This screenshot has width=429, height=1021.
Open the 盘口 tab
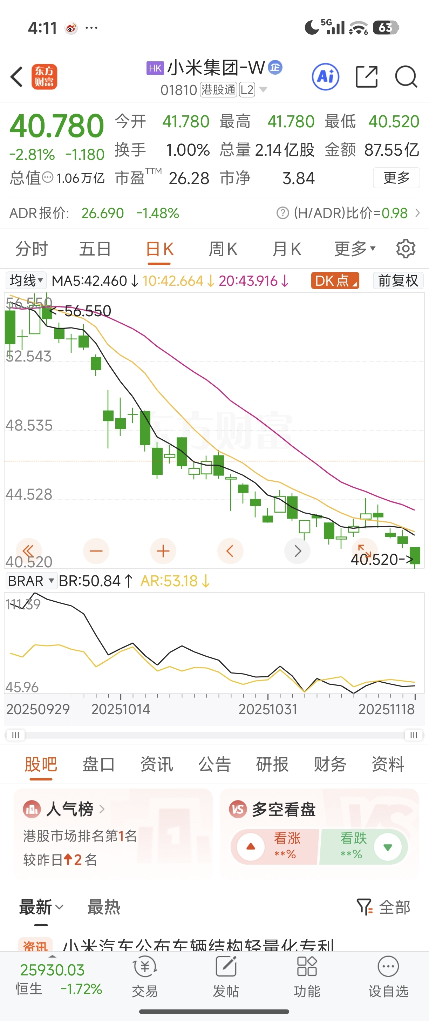[98, 764]
